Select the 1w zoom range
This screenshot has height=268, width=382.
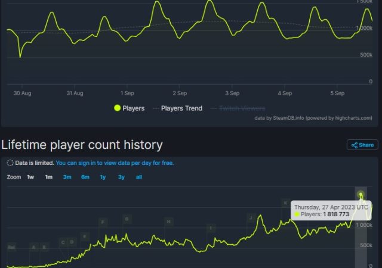[30, 177]
